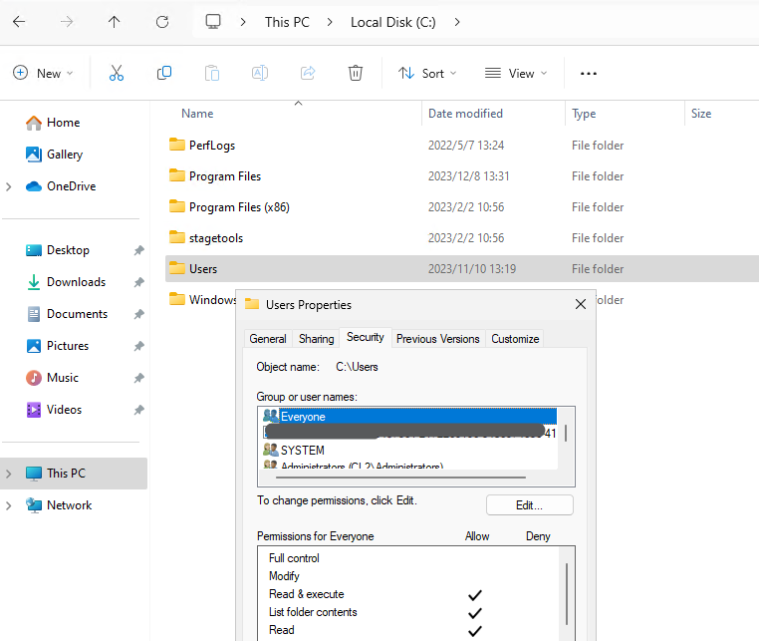
Task: Click the pin icon beside Videos
Action: coord(138,410)
